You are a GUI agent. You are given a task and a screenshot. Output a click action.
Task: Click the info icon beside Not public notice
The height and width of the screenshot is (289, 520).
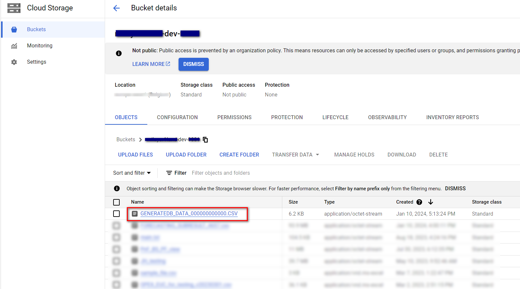[x=119, y=53]
